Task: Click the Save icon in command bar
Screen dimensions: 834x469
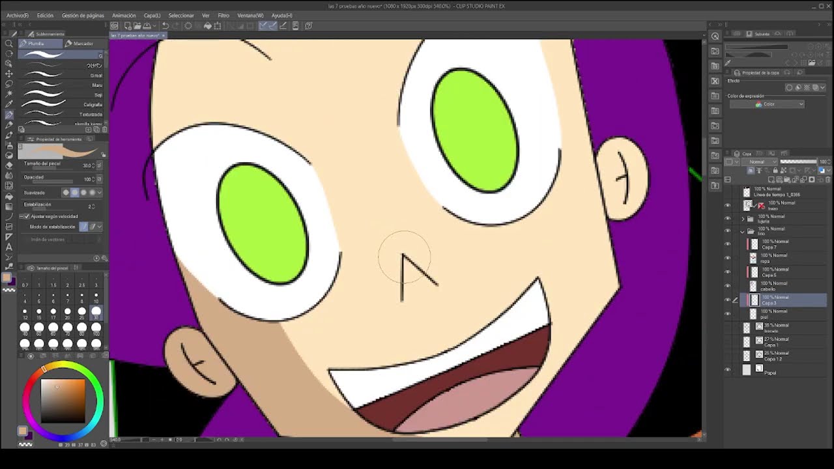Action: pyautogui.click(x=147, y=26)
